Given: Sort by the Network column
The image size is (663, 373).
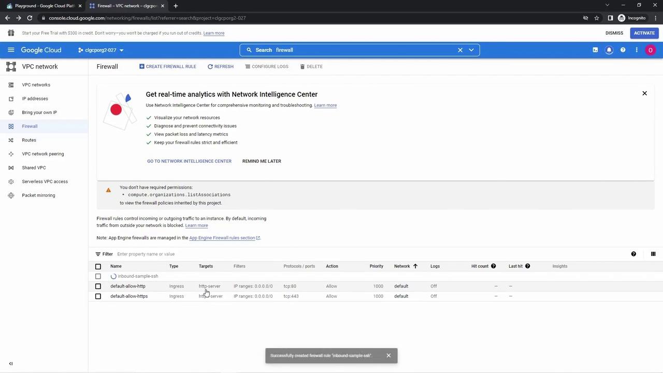Looking at the screenshot, I should pyautogui.click(x=405, y=266).
